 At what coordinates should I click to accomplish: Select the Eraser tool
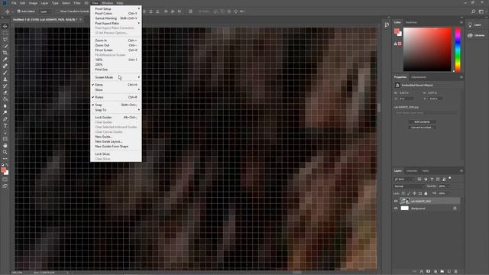(5, 92)
